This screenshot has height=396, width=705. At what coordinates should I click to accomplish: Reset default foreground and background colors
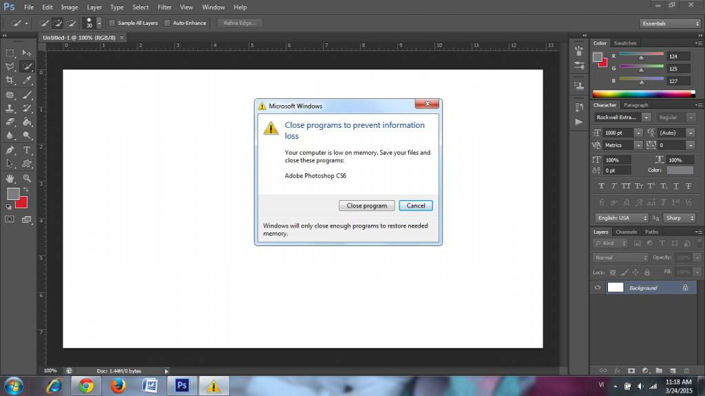[9, 206]
